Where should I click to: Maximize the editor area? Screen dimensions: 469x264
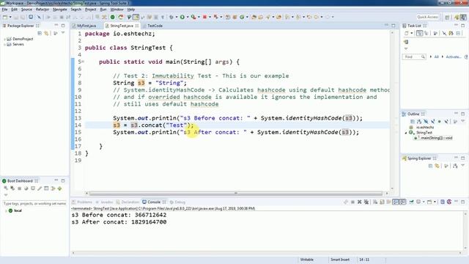click(394, 26)
